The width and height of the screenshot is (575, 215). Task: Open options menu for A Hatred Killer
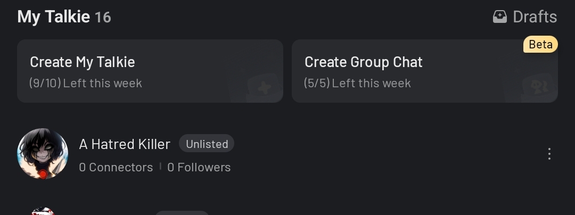549,154
